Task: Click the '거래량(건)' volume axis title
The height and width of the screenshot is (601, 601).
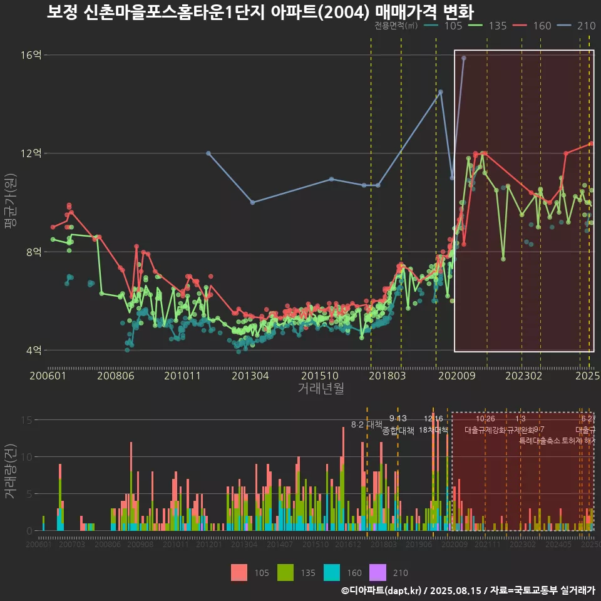Action: 11,472
